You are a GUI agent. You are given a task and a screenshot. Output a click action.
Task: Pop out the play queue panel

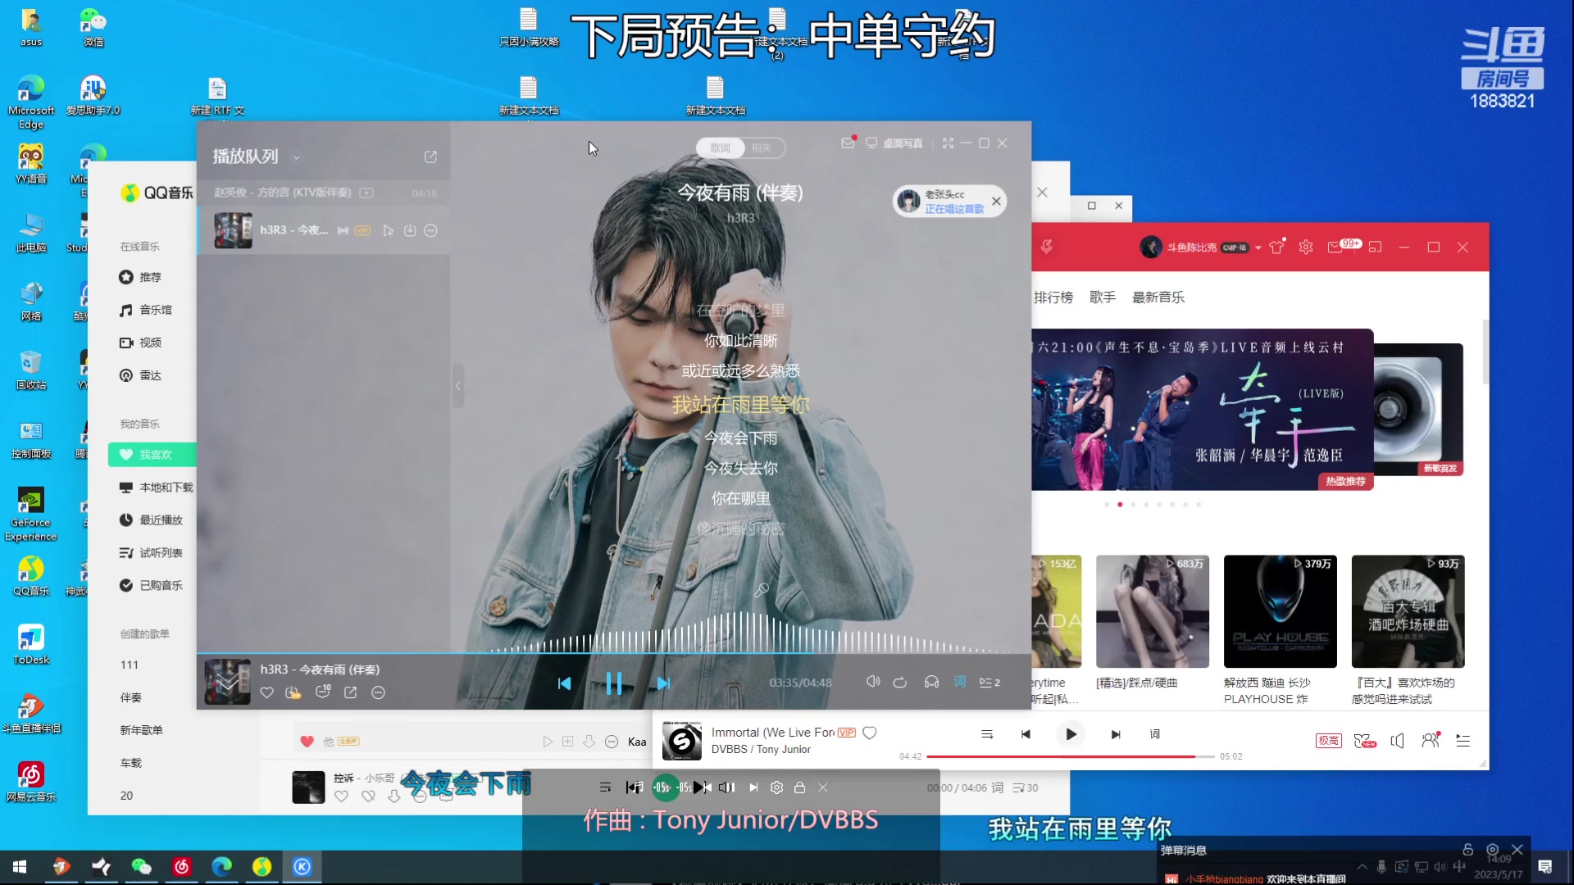430,157
